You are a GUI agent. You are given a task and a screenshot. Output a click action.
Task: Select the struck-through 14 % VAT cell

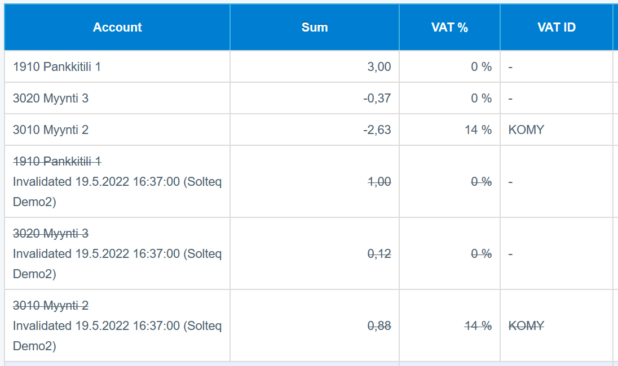point(478,326)
